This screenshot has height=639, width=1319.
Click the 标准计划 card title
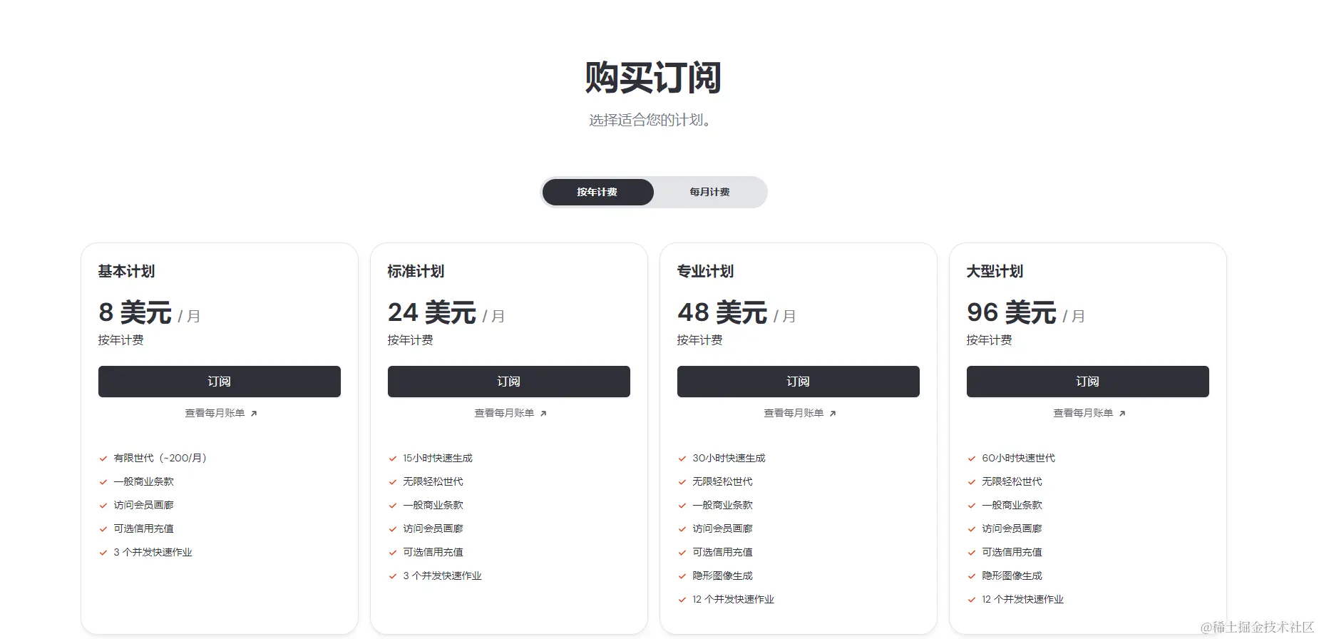pyautogui.click(x=416, y=271)
